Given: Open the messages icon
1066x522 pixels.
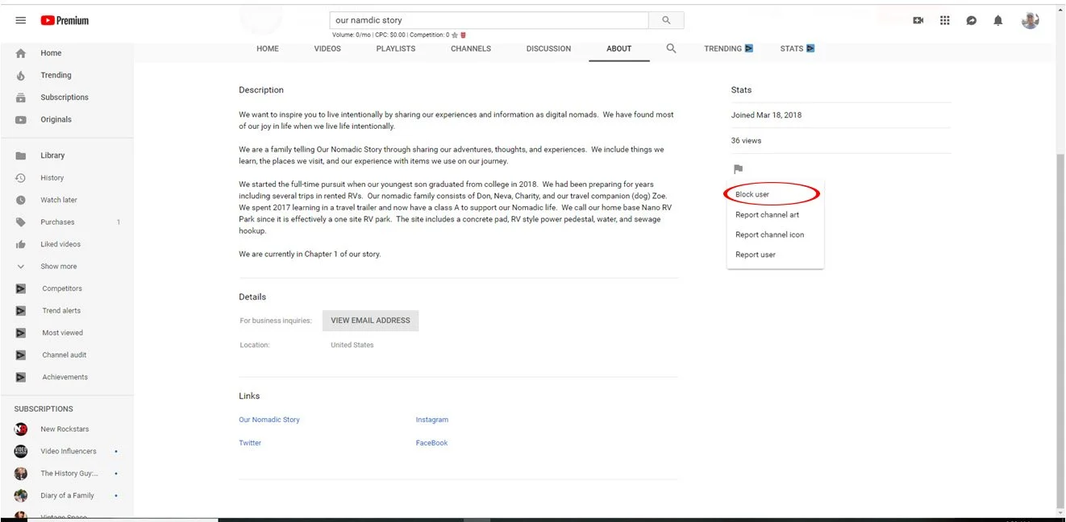Looking at the screenshot, I should (x=972, y=21).
